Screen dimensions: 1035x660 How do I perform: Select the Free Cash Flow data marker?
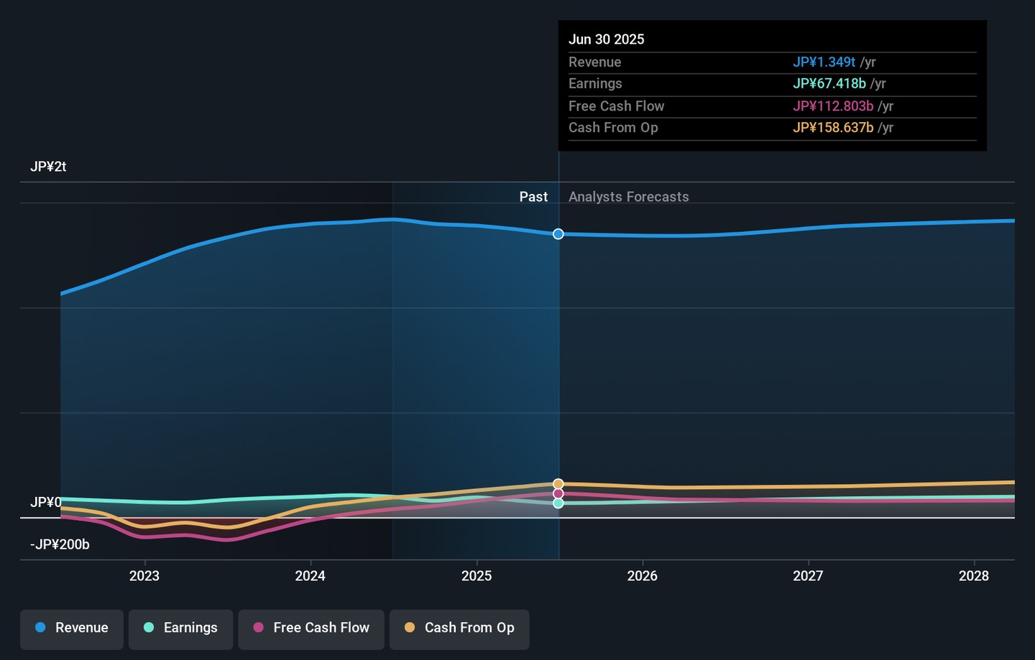click(x=558, y=494)
